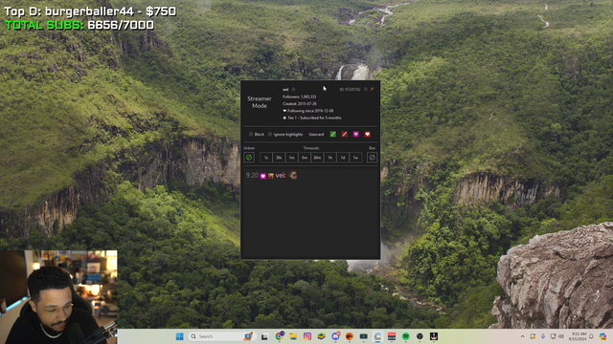
Task: Open the OBS Studio taskbar icon
Action: pyautogui.click(x=420, y=336)
